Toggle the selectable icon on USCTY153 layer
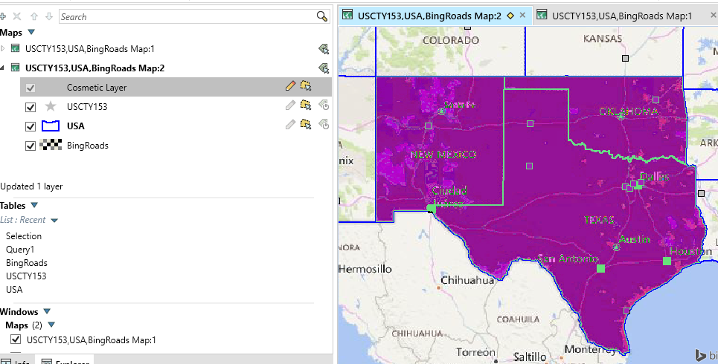This screenshot has width=718, height=364. (x=306, y=105)
